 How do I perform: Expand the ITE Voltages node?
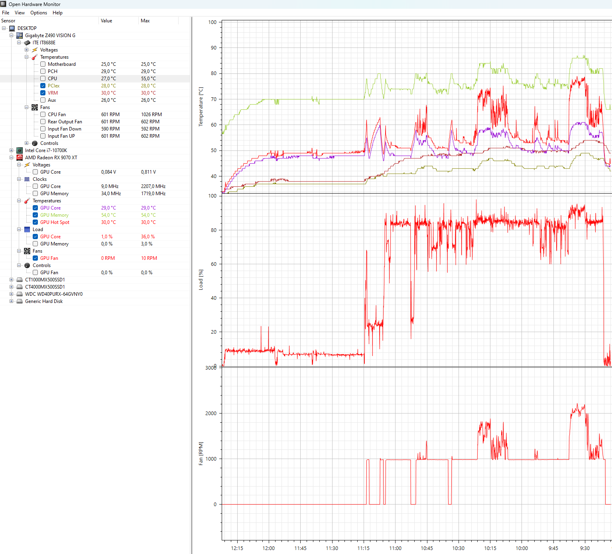point(26,50)
